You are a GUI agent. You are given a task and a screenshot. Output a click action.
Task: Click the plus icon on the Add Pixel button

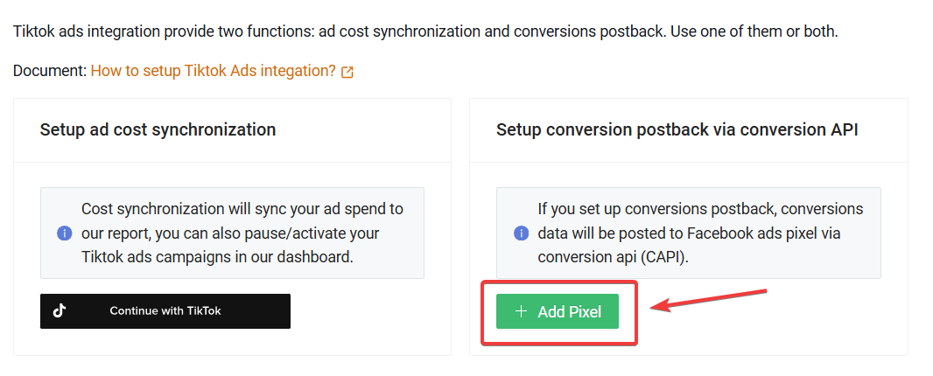522,311
